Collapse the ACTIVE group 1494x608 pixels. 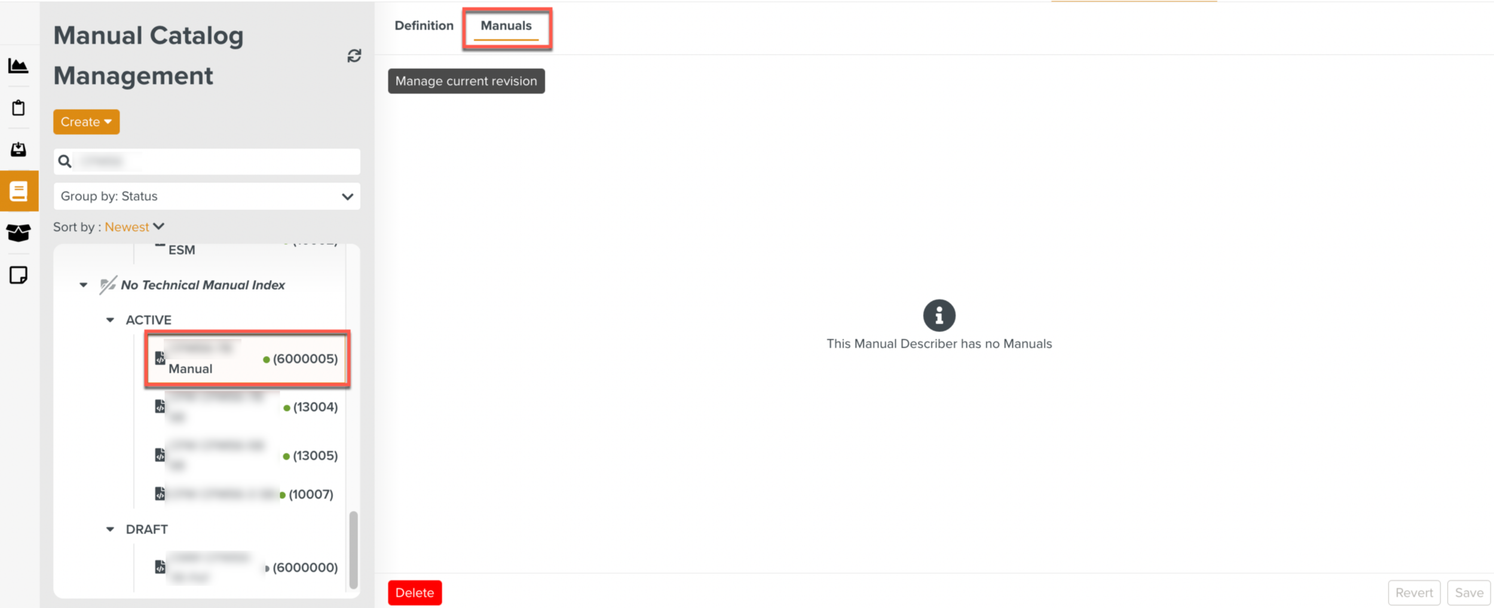tap(110, 320)
